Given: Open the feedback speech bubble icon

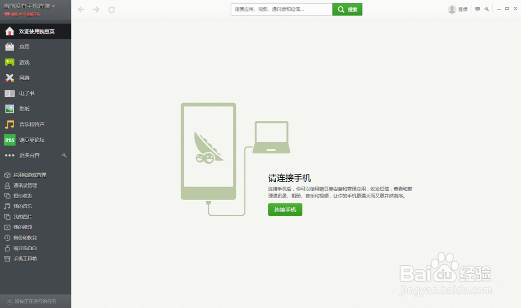Looking at the screenshot, I should [x=477, y=9].
